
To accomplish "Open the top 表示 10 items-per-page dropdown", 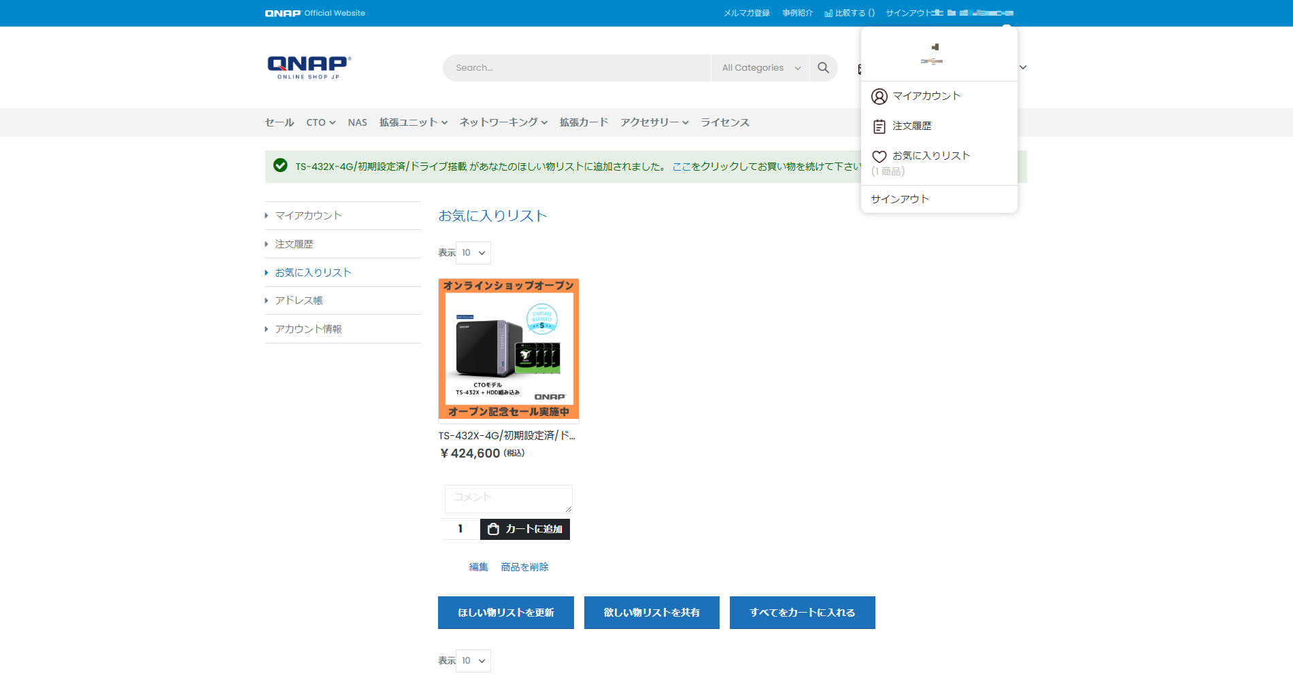I will point(473,253).
